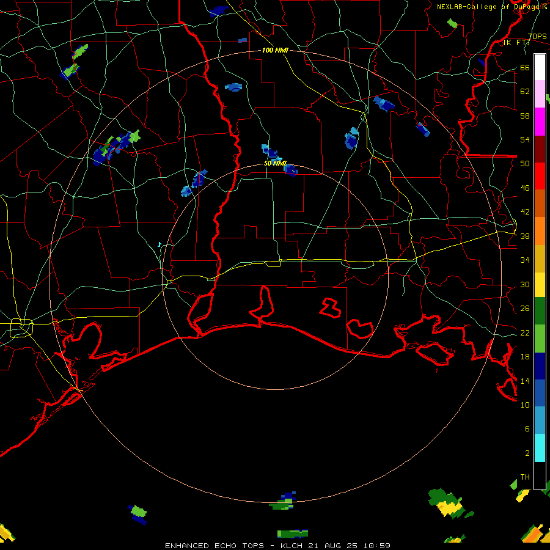This screenshot has height=550, width=550.
Task: Click the 26 value on legend scale
Action: pos(525,309)
